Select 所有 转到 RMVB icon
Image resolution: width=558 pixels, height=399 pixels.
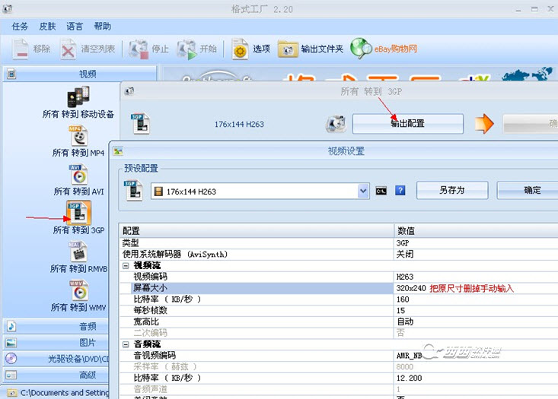click(x=78, y=252)
